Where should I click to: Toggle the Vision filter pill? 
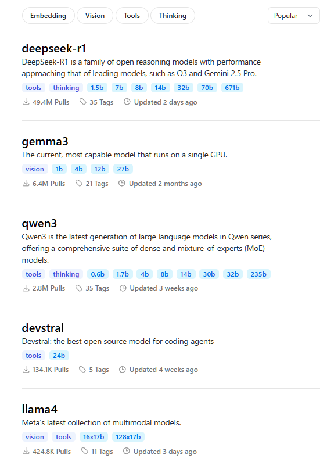[95, 16]
